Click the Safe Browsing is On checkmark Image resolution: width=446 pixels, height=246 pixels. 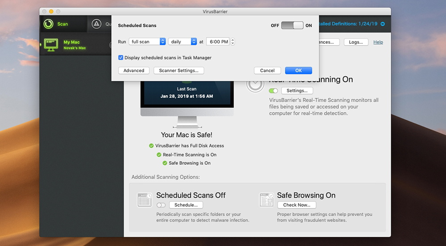click(165, 163)
